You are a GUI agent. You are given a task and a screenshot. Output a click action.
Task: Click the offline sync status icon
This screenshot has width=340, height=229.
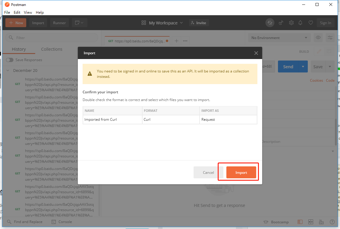[270, 23]
